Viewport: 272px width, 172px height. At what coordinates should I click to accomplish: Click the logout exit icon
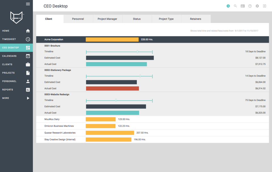click(264, 6)
